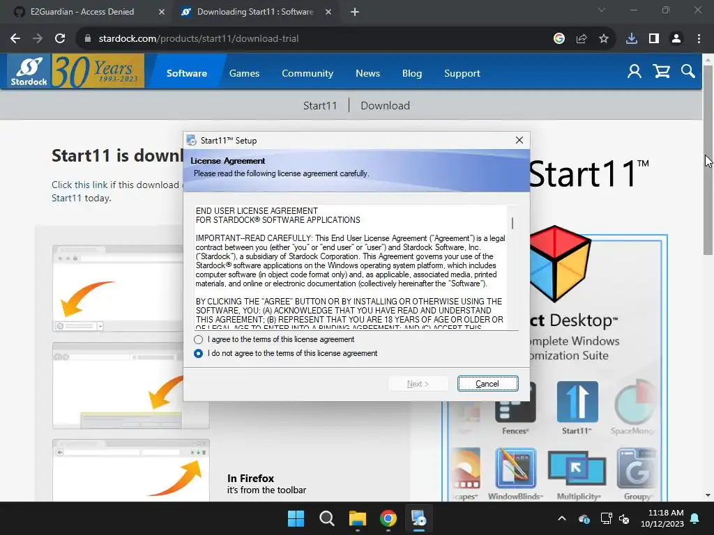Go to the News section

(367, 73)
